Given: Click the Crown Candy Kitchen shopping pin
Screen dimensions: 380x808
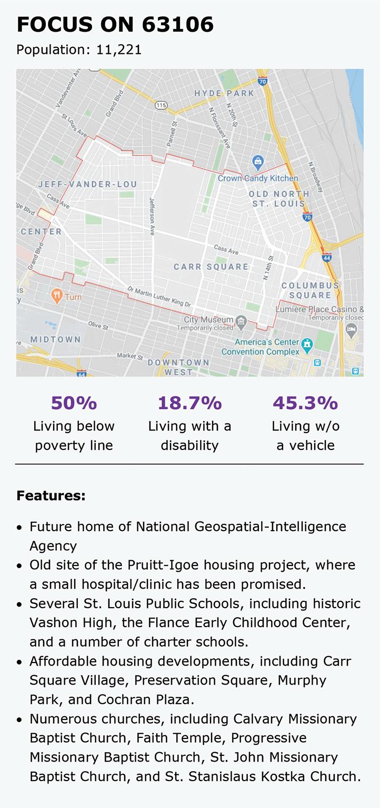Looking at the screenshot, I should point(258,161).
